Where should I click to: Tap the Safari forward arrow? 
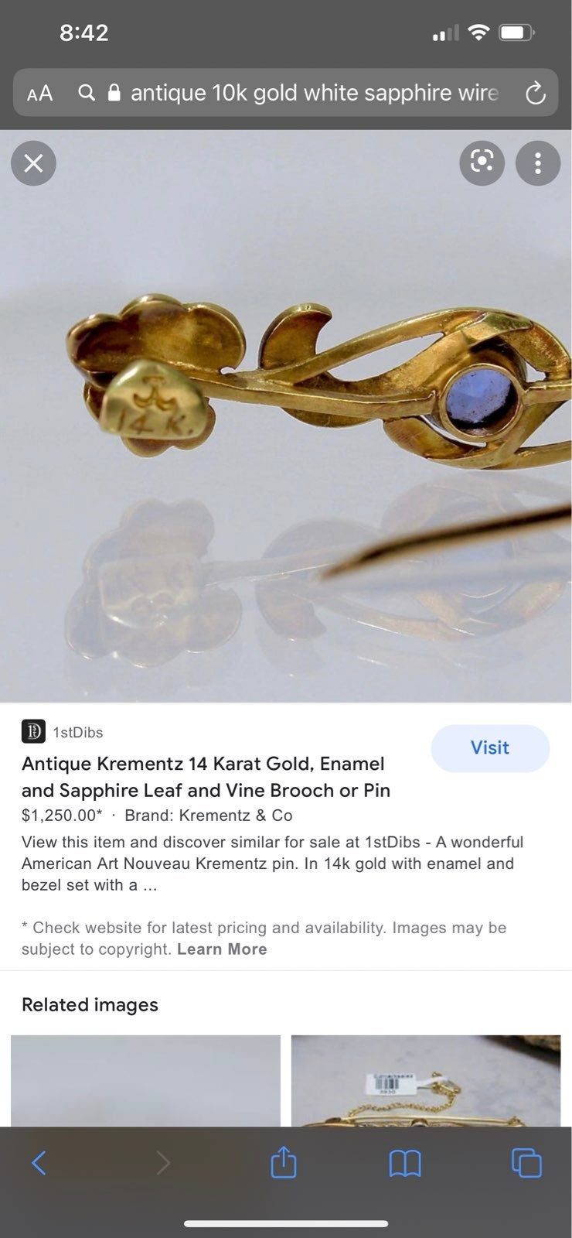pyautogui.click(x=162, y=1162)
